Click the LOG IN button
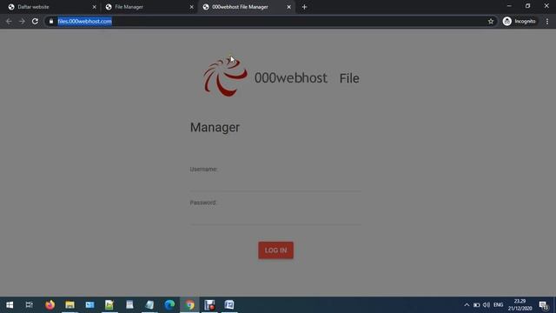The width and height of the screenshot is (556, 313). pyautogui.click(x=275, y=250)
